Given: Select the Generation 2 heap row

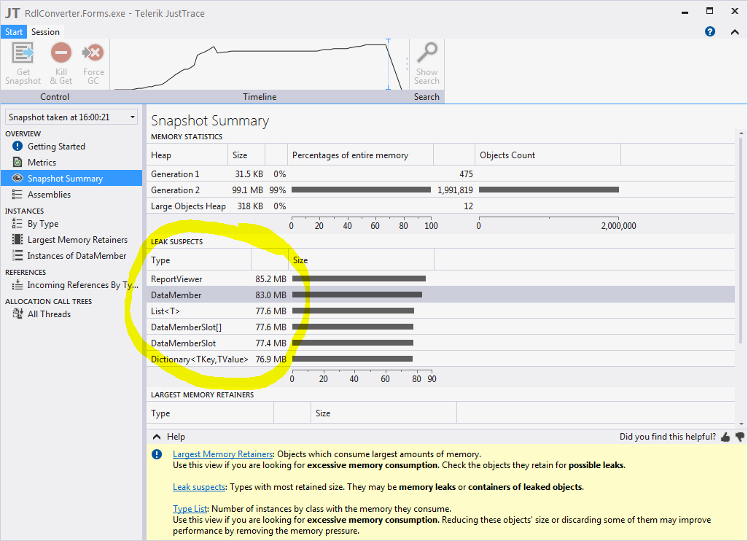Looking at the screenshot, I should (x=441, y=190).
